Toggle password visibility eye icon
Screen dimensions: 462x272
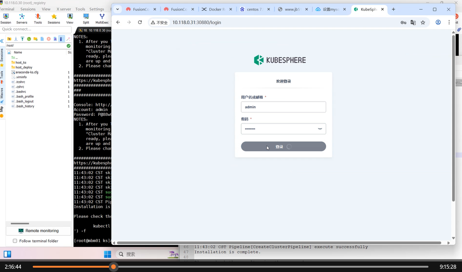pos(320,129)
